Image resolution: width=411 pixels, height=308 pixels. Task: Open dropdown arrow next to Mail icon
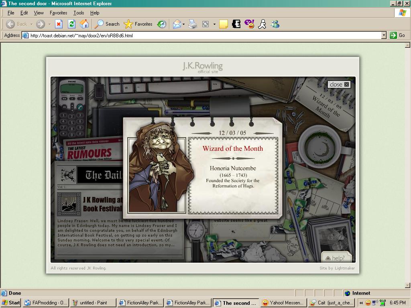click(x=183, y=24)
